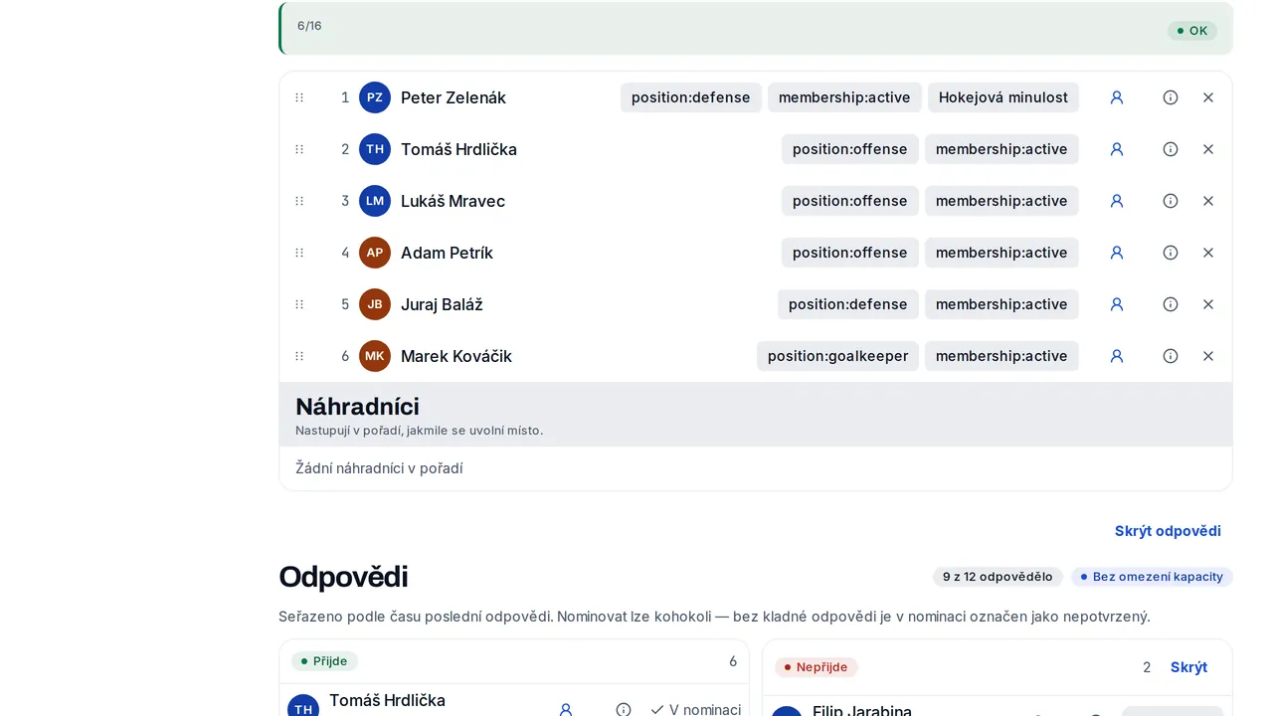Show info for Tomáš Hrdlička in roster row 2
This screenshot has height=716, width=1273.
[x=1171, y=149]
